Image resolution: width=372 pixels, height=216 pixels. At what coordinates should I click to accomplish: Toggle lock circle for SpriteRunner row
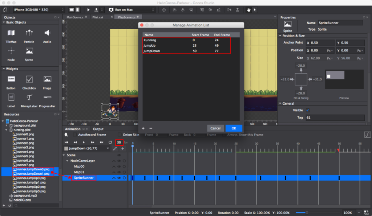[x=124, y=178]
